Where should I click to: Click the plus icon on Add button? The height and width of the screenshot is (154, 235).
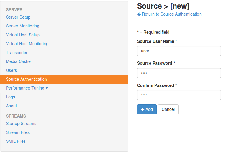coord(142,109)
